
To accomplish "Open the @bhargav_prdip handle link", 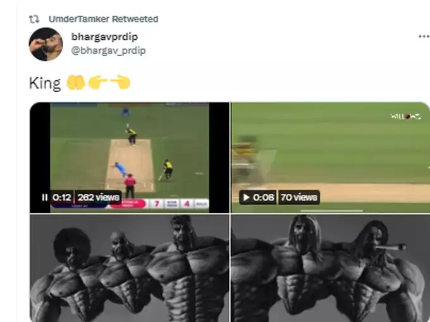I will pyautogui.click(x=108, y=51).
